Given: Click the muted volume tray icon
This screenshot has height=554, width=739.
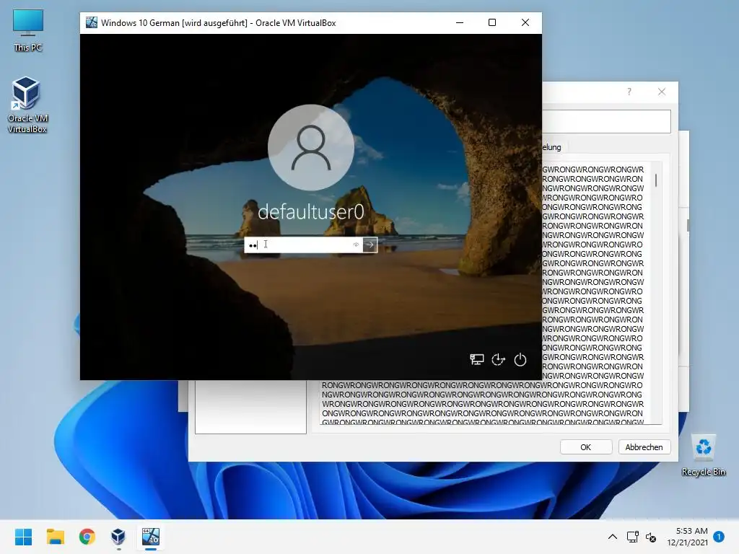Looking at the screenshot, I should point(651,537).
